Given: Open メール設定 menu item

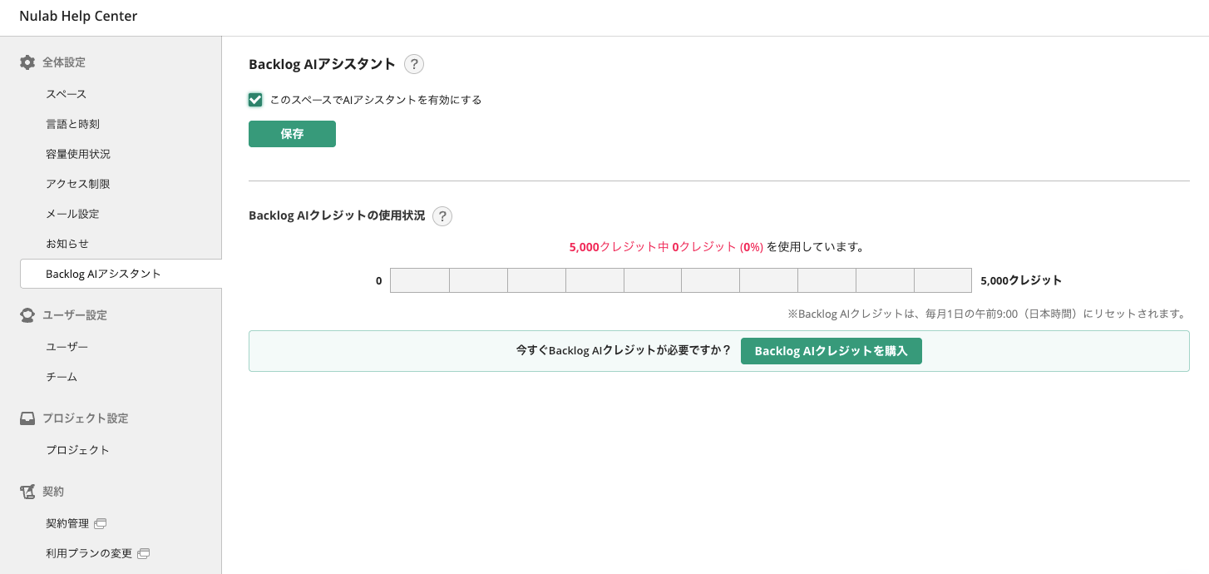Looking at the screenshot, I should click(72, 214).
